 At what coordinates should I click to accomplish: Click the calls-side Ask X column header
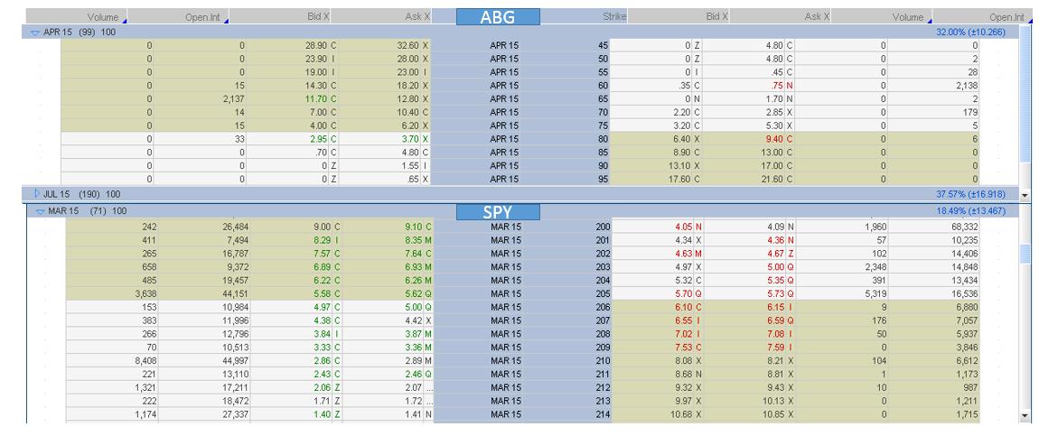(x=417, y=16)
